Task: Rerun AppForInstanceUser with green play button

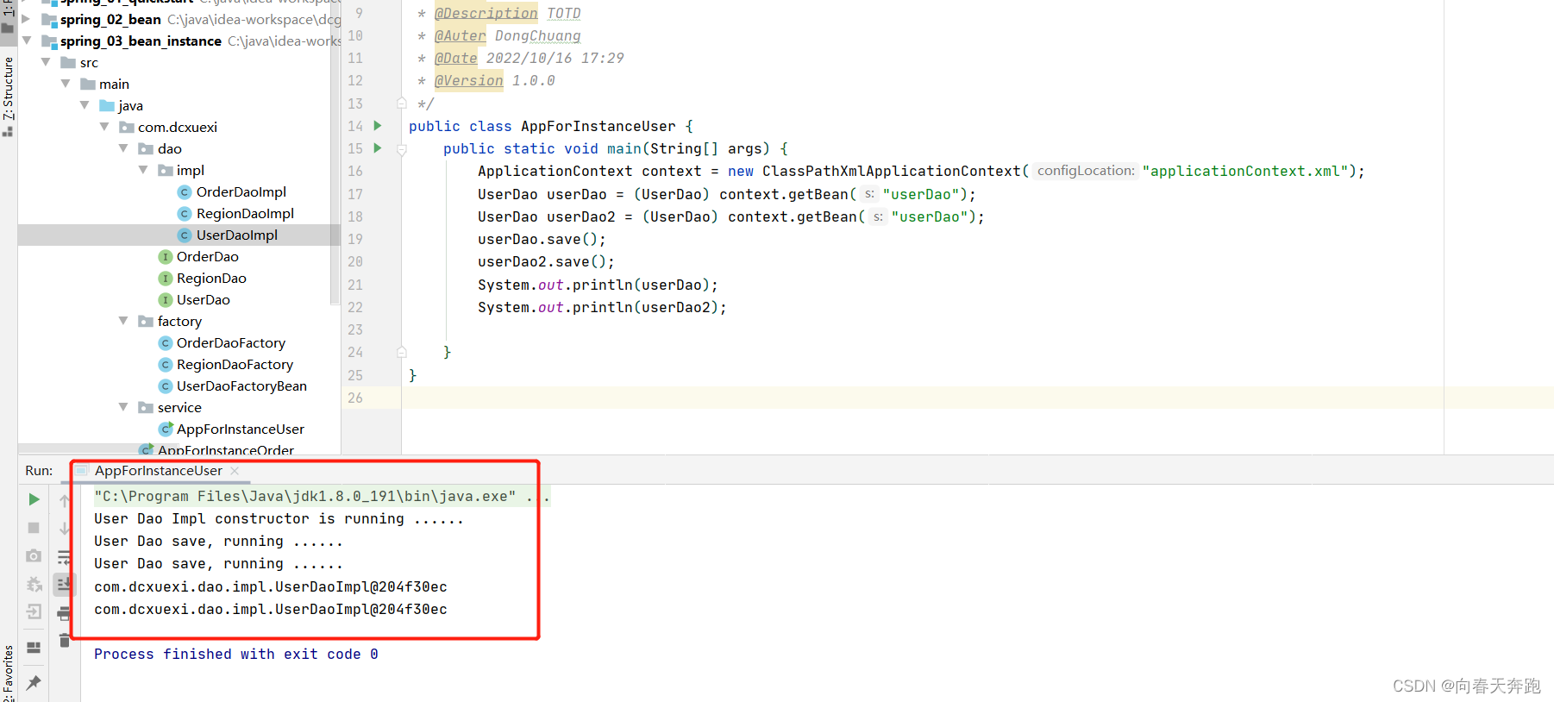Action: tap(34, 499)
